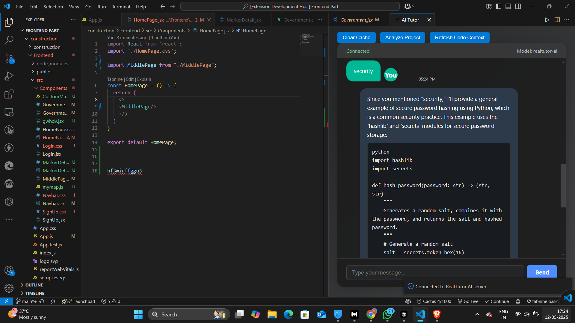Open Explorer views and more actions menu
The height and width of the screenshot is (323, 575).
73,20
